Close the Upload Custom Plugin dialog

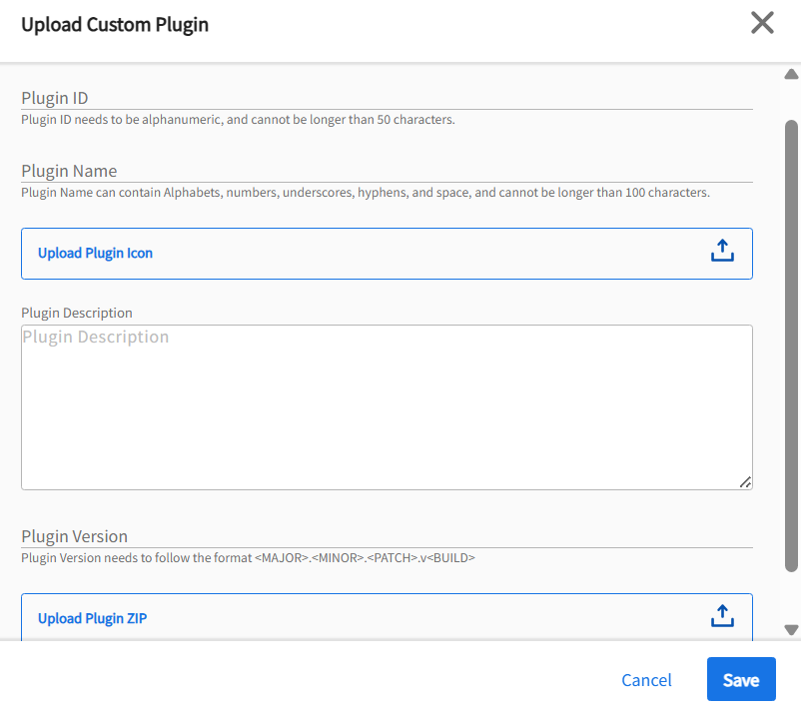tap(762, 23)
